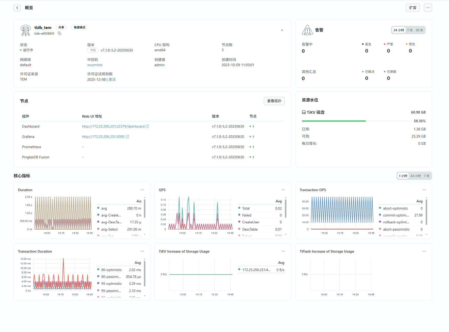Select 30 天 in the alerts time range
The height and width of the screenshot is (332, 449).
419,30
